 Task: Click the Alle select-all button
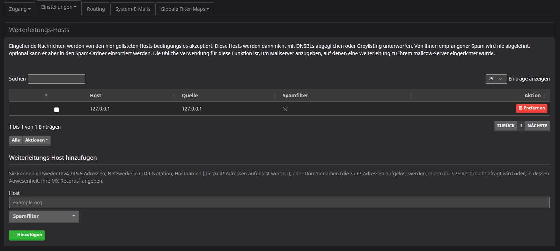(16, 140)
